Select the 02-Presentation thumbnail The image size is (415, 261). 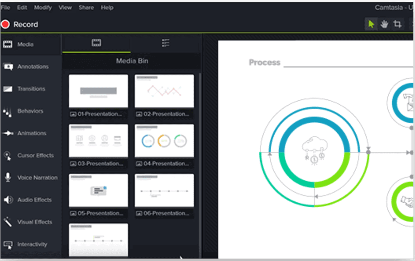pyautogui.click(x=164, y=91)
